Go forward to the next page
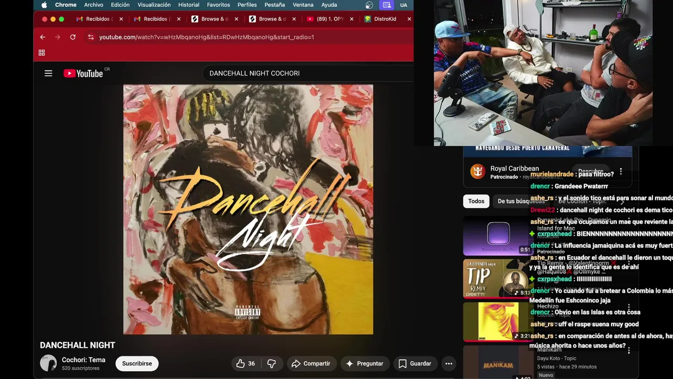Viewport: 673px width, 379px height. pos(58,37)
